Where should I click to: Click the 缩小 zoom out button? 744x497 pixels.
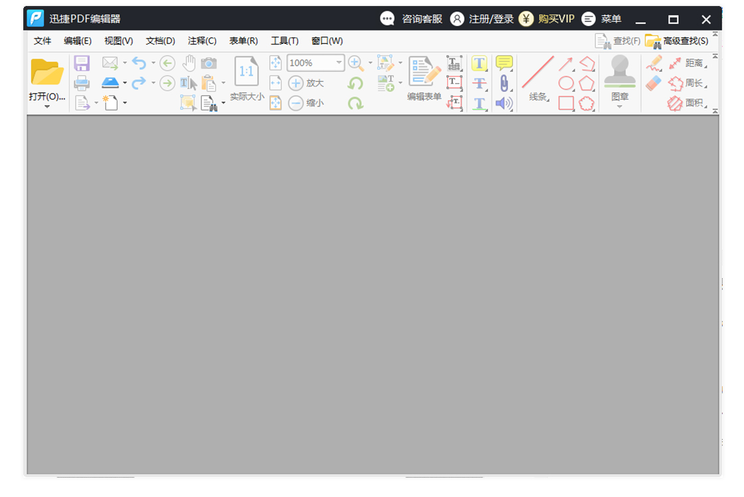[306, 103]
